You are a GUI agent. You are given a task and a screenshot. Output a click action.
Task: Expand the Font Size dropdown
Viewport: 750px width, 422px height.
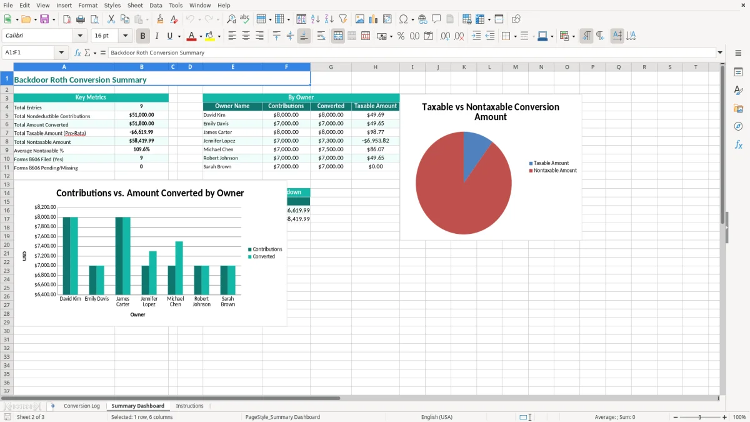click(x=126, y=36)
